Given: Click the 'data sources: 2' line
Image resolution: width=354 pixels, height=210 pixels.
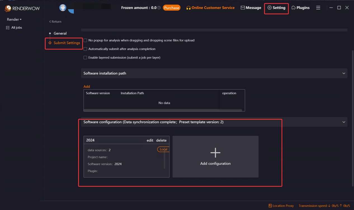Looking at the screenshot, I should point(99,150).
